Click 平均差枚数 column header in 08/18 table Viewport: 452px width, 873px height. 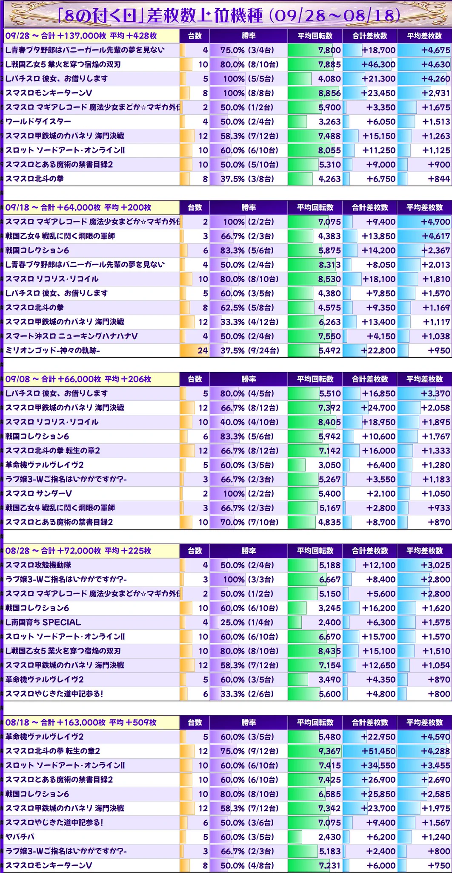424,723
